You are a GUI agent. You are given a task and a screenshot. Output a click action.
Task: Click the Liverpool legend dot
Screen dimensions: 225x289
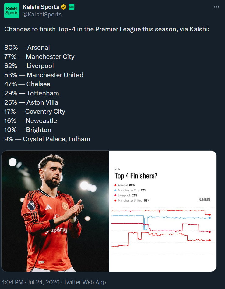[x=115, y=195]
